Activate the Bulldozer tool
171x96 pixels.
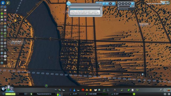[169, 90]
